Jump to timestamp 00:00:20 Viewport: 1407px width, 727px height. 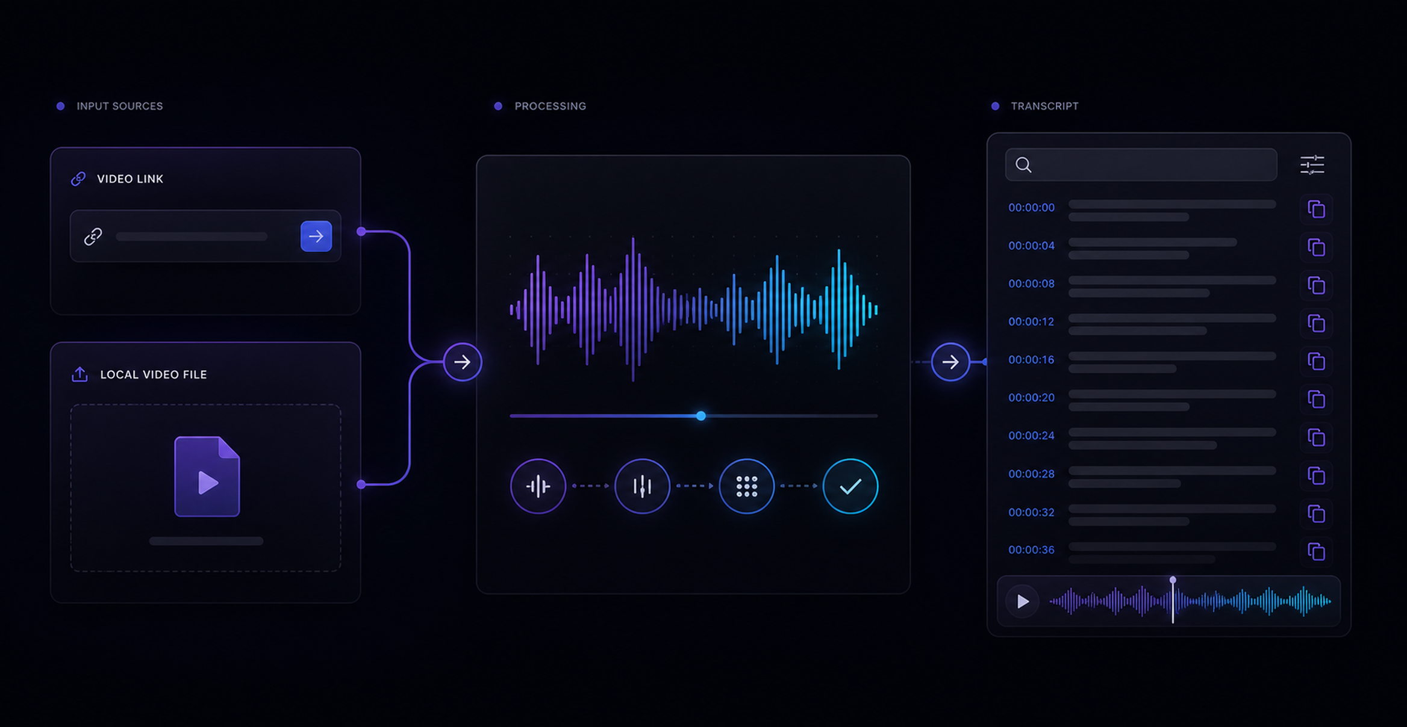(x=1032, y=397)
